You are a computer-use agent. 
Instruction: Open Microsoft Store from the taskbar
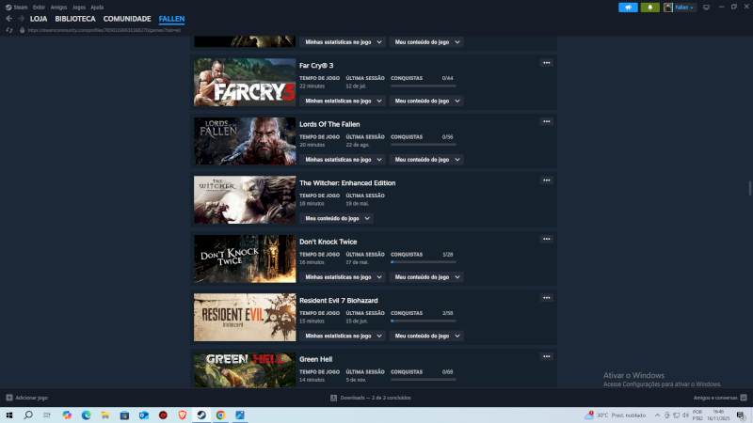pos(124,415)
